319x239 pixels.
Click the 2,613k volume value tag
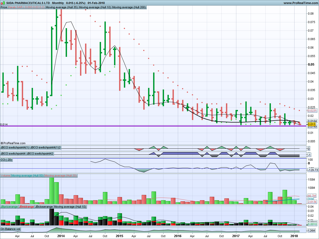click(312, 202)
